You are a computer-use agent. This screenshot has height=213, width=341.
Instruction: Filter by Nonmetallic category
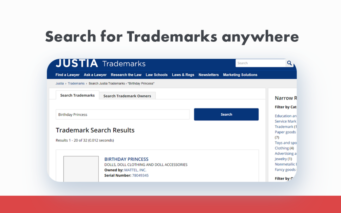coord(286,164)
